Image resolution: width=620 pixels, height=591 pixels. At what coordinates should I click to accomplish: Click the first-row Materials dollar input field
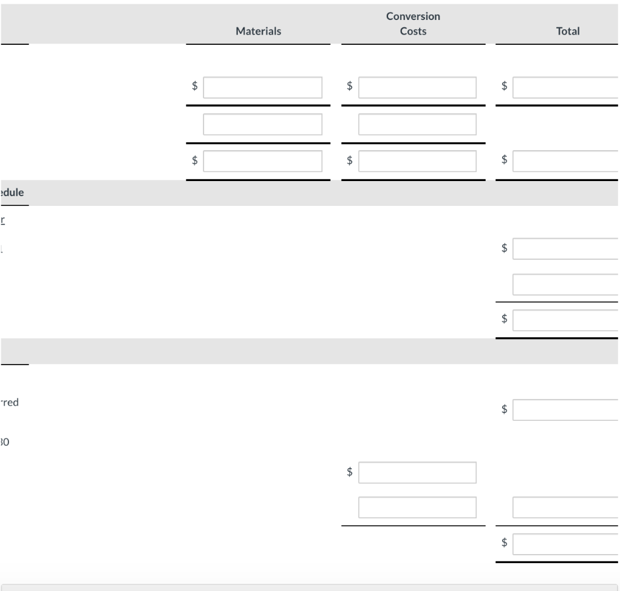(263, 87)
